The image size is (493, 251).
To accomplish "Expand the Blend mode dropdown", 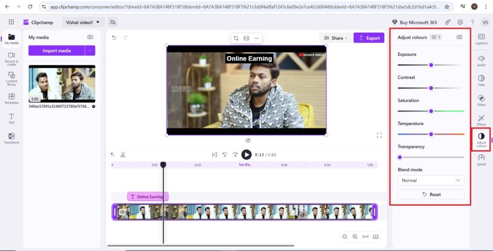I will click(431, 180).
